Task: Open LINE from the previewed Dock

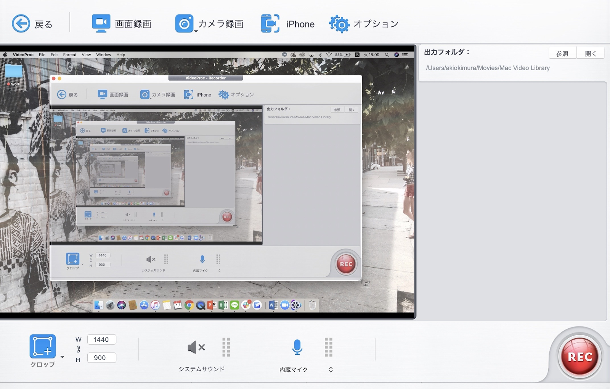Action: 234,305
